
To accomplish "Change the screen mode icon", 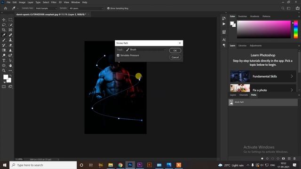I will (x=10, y=86).
